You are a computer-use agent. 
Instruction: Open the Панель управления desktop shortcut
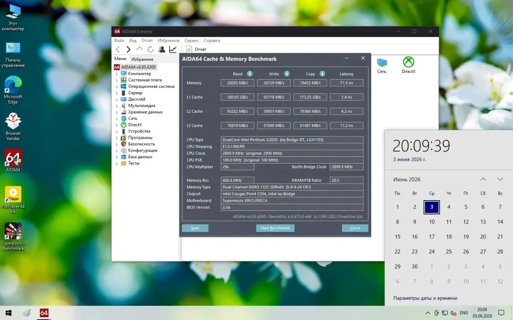[x=13, y=54]
